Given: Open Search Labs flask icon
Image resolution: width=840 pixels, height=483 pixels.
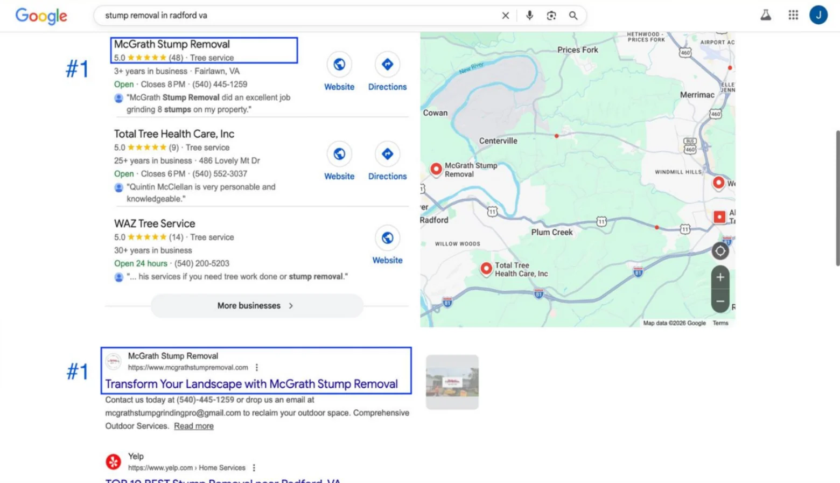Looking at the screenshot, I should [766, 15].
